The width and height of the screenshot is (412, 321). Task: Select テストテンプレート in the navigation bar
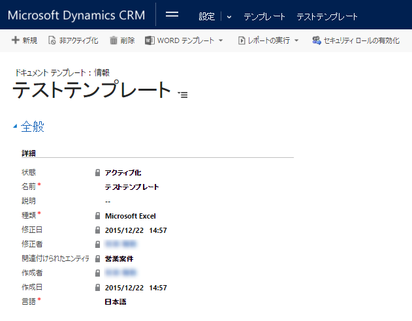tap(327, 16)
